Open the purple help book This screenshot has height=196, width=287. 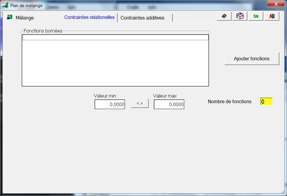[x=224, y=16]
